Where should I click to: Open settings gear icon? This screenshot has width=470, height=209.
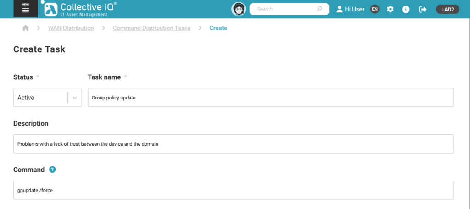pos(390,9)
